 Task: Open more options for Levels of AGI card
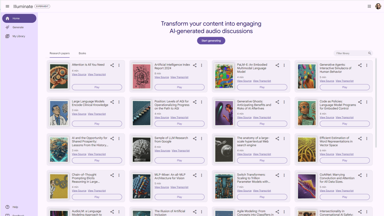pos(202,102)
